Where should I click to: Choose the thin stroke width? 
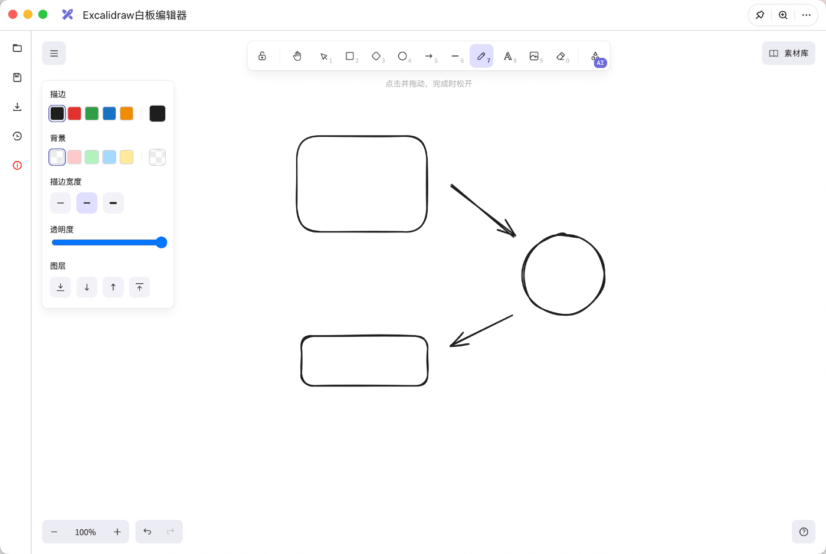tap(60, 203)
